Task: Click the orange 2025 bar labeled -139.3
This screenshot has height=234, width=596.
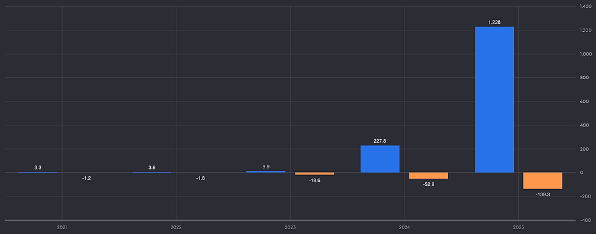Action: coord(542,181)
